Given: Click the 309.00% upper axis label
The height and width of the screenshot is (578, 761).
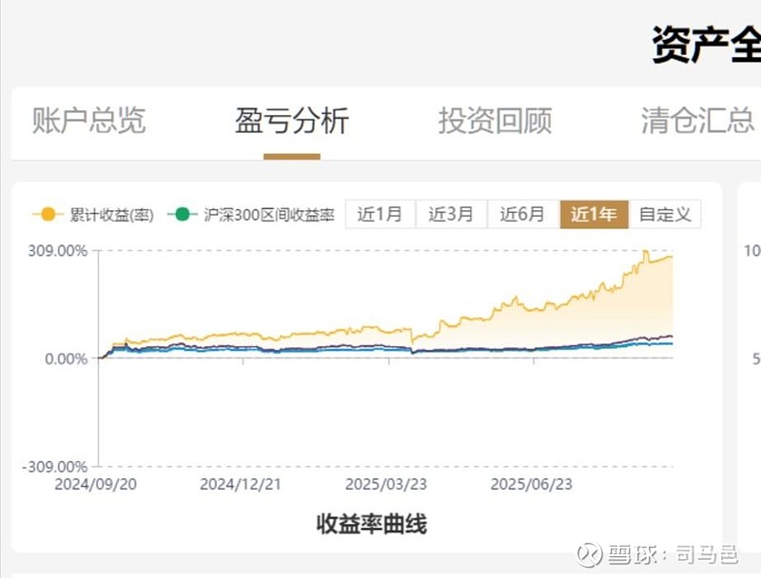Looking at the screenshot, I should [60, 251].
